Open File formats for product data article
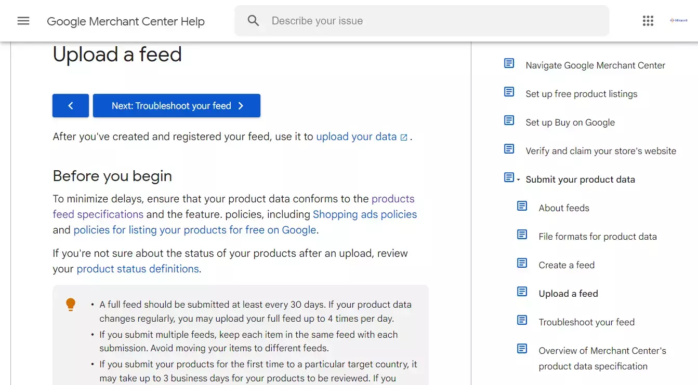The width and height of the screenshot is (698, 385). 598,237
